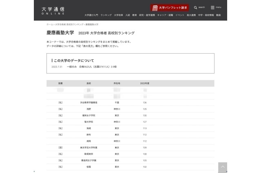
Task: Select the 浅野 school cell
Action: [89, 109]
